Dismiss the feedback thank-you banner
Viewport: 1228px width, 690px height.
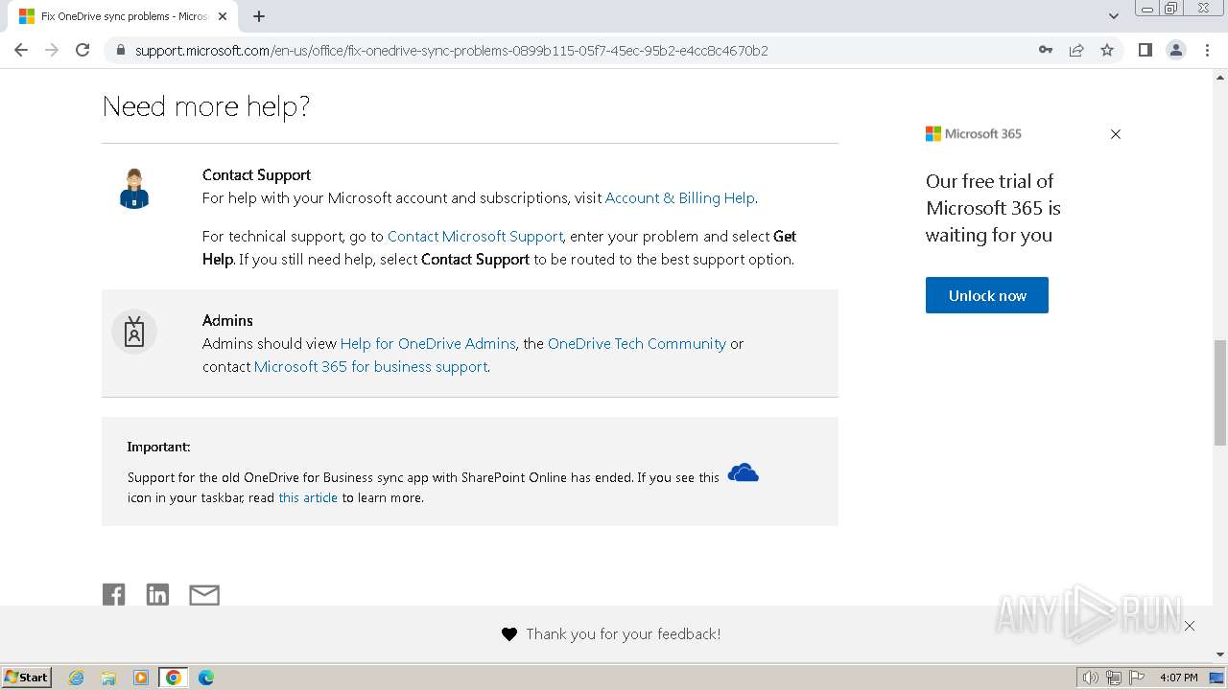(1190, 626)
